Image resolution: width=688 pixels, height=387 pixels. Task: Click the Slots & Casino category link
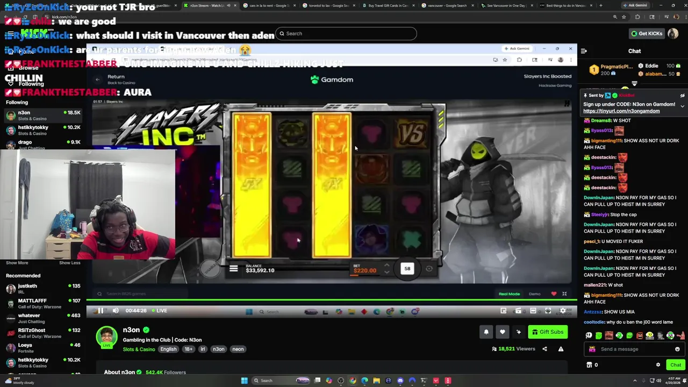tap(139, 349)
